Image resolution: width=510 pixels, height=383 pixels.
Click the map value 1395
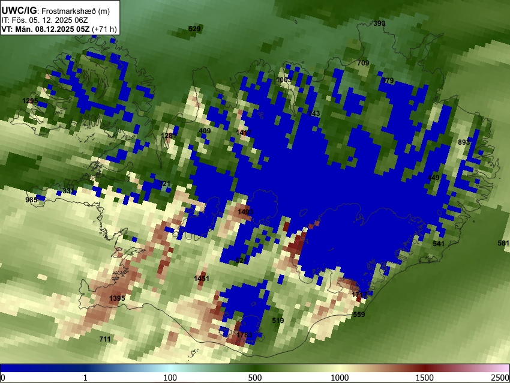pos(117,298)
